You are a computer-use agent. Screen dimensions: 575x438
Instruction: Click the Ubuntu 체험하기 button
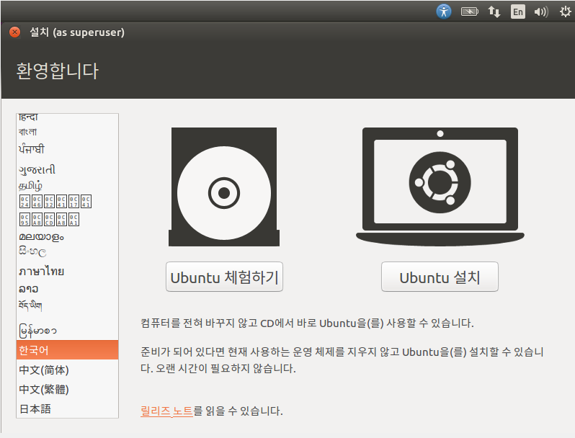pyautogui.click(x=224, y=277)
